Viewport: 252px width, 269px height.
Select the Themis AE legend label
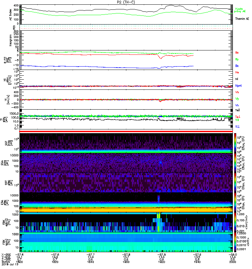pos(242,19)
